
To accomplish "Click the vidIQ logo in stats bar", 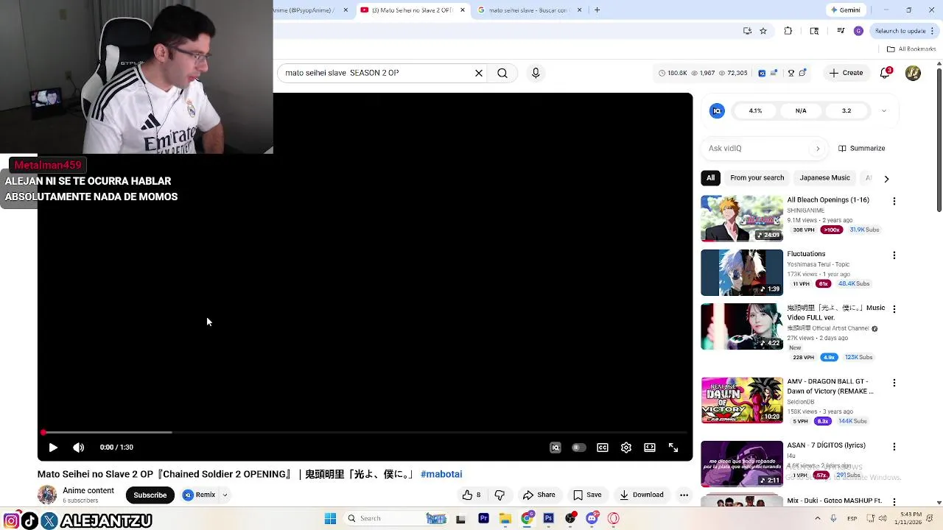I will 762,73.
